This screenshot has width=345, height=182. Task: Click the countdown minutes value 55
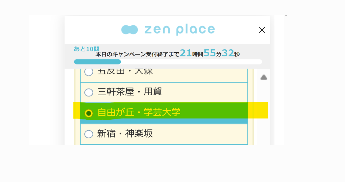pos(210,53)
